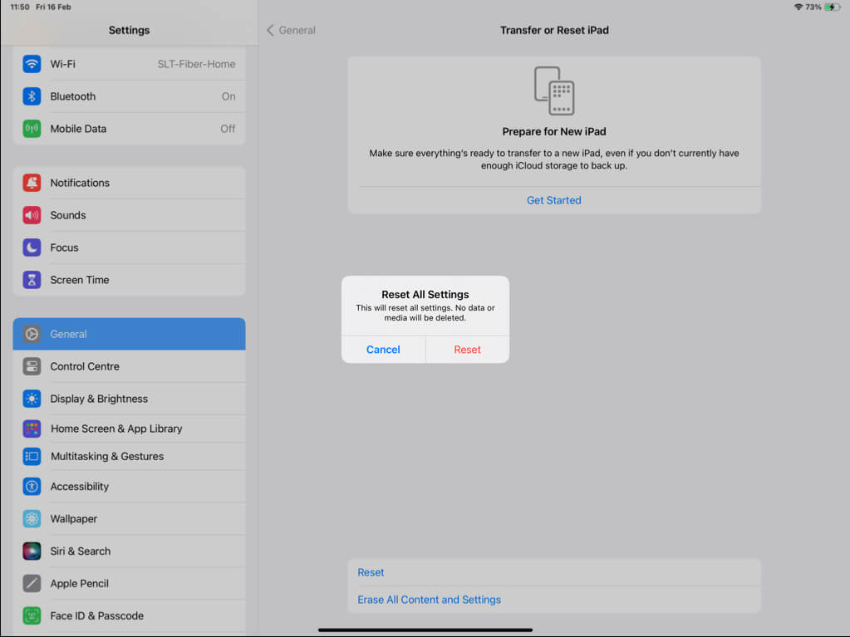Screen dimensions: 850x637
Task: Click the Display & Brightness sun icon
Action: (32, 399)
